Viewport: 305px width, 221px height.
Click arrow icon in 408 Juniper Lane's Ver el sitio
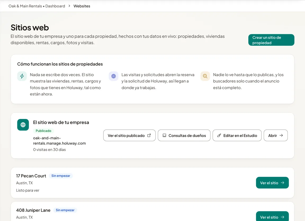pos(282,217)
